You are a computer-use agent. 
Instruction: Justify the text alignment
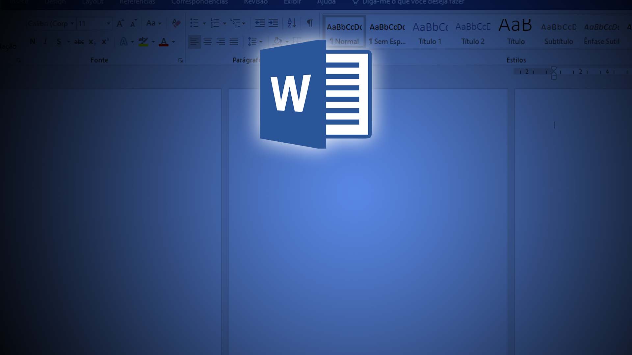click(x=234, y=42)
